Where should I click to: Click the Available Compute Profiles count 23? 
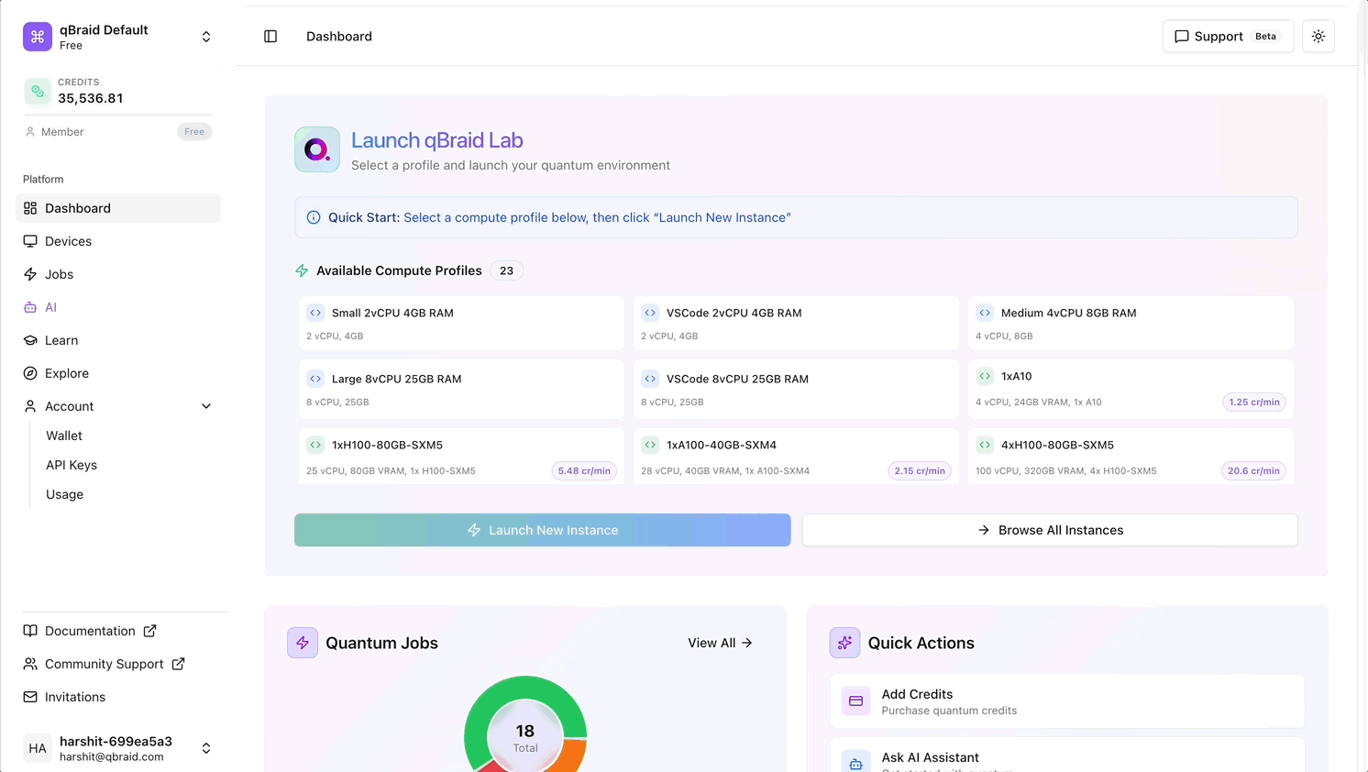[506, 270]
